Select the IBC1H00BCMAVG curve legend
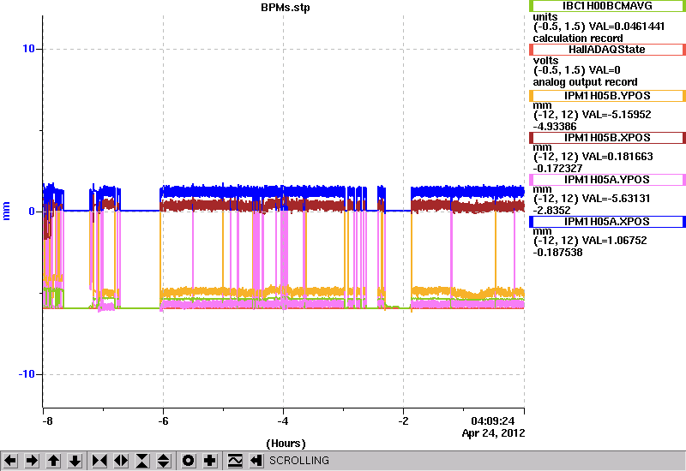Image resolution: width=686 pixels, height=471 pixels. click(x=607, y=6)
